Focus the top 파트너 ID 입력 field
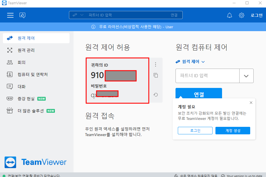 (126, 15)
